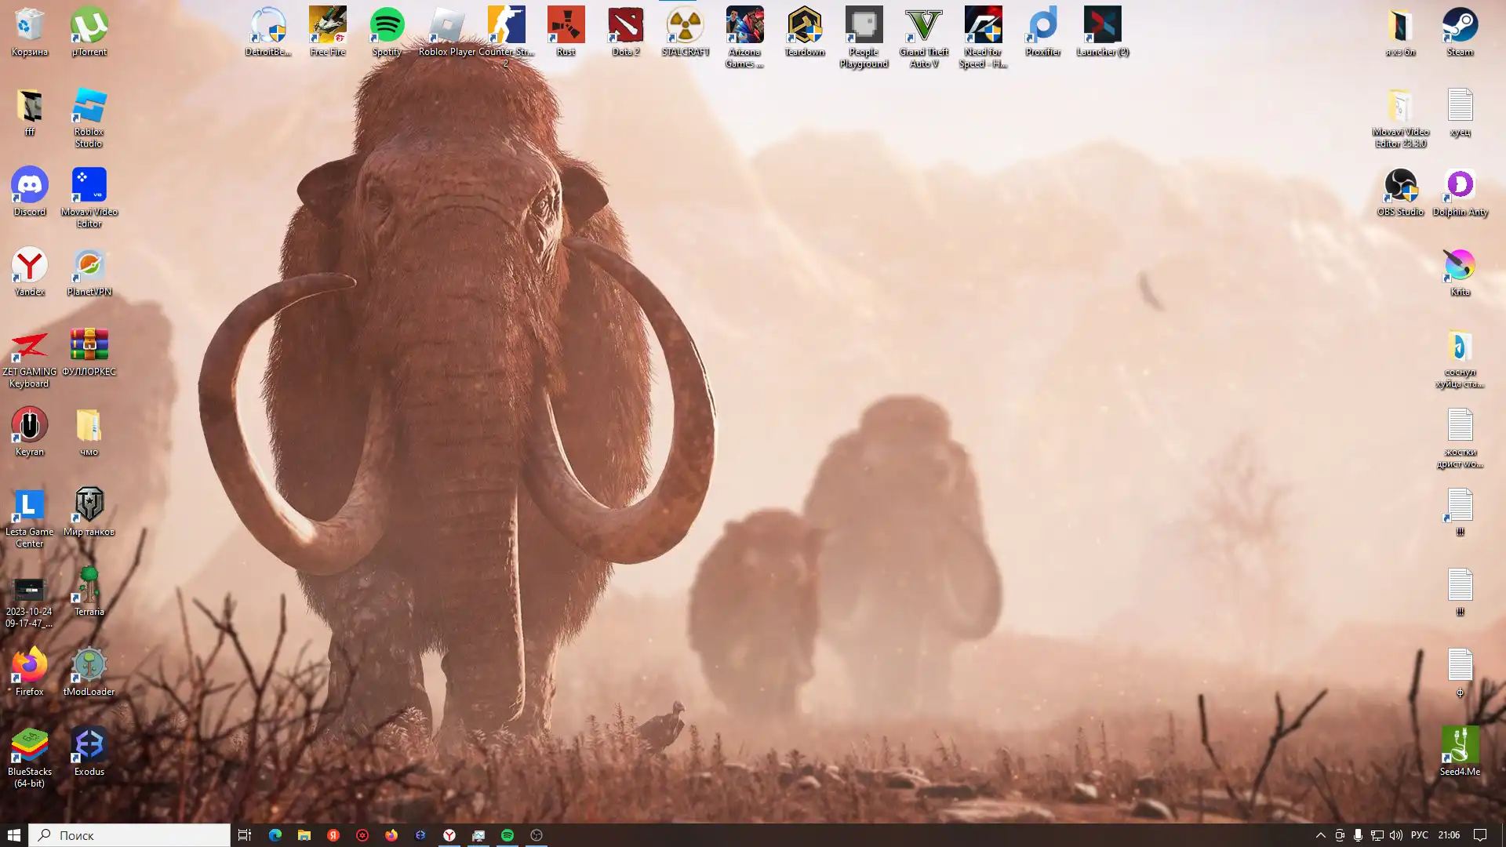Open the notification center
Image resolution: width=1506 pixels, height=847 pixels.
[1480, 835]
